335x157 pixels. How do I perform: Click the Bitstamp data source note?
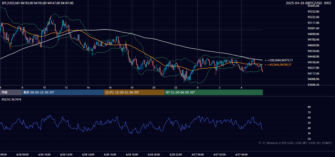[x=295, y=143]
